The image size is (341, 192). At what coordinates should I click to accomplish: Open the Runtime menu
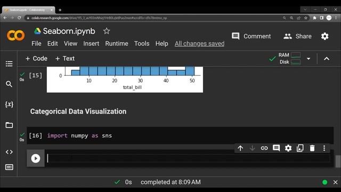point(117,44)
